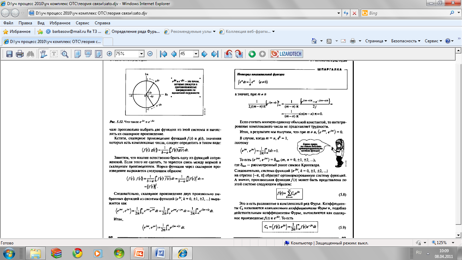Screen dimensions: 462x260
Task: Open the blue Help question icon
Action: coord(448,41)
